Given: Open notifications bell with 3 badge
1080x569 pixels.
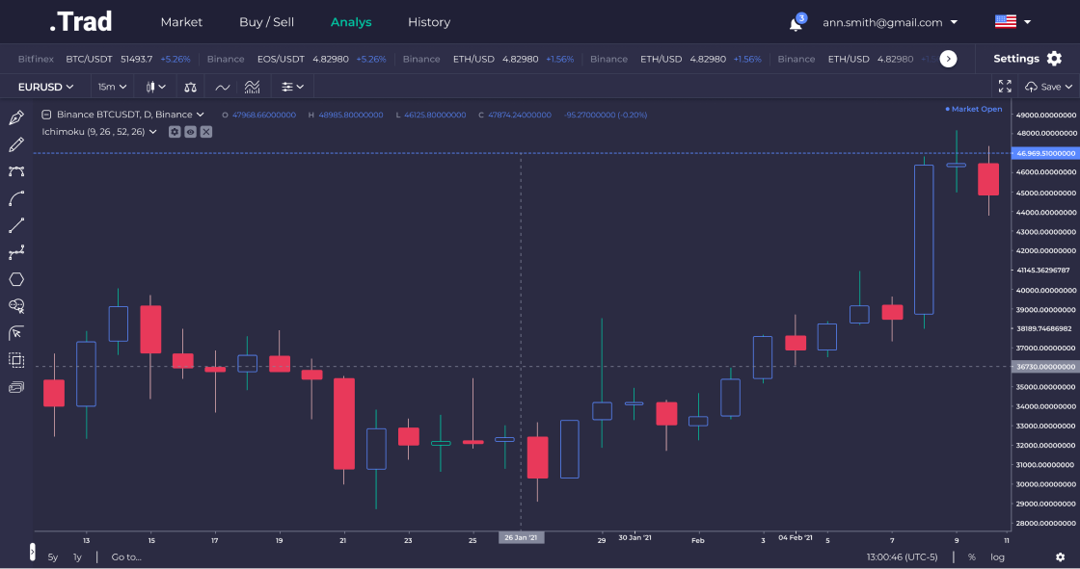Looking at the screenshot, I should pyautogui.click(x=796, y=23).
